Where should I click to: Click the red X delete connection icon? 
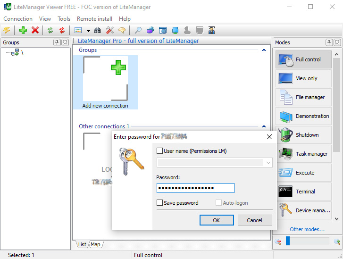click(35, 30)
